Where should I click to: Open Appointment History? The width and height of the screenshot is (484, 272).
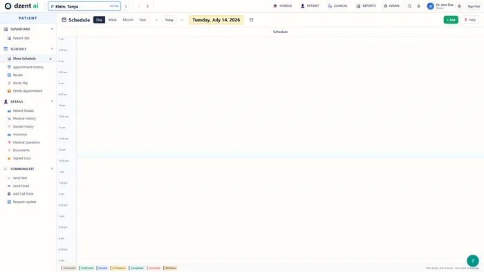coord(28,67)
